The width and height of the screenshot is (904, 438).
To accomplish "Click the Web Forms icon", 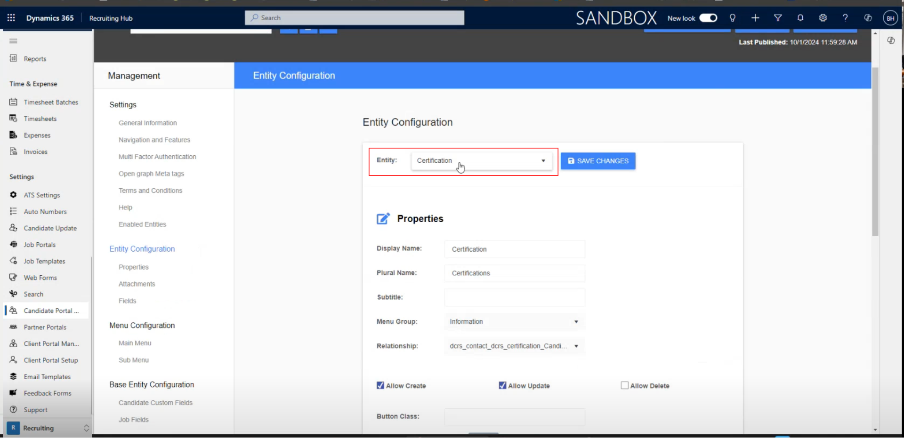I will coord(13,277).
